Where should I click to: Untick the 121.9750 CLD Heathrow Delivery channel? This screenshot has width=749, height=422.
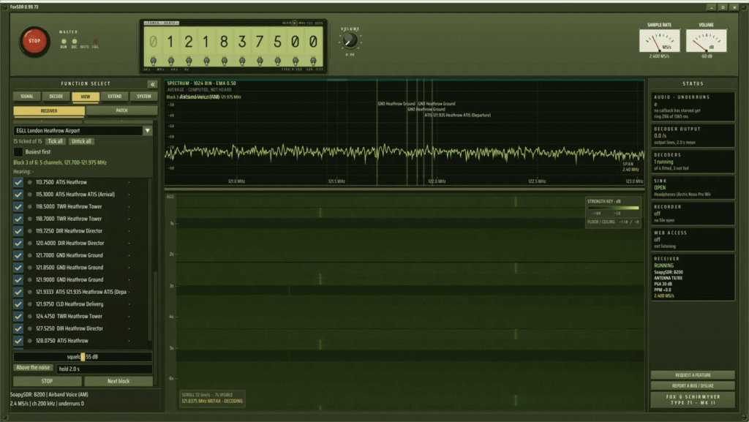click(18, 304)
